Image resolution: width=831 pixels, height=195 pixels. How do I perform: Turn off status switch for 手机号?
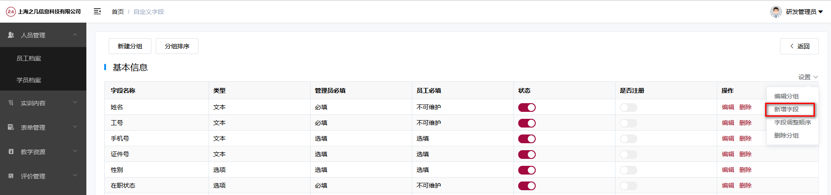(x=527, y=139)
